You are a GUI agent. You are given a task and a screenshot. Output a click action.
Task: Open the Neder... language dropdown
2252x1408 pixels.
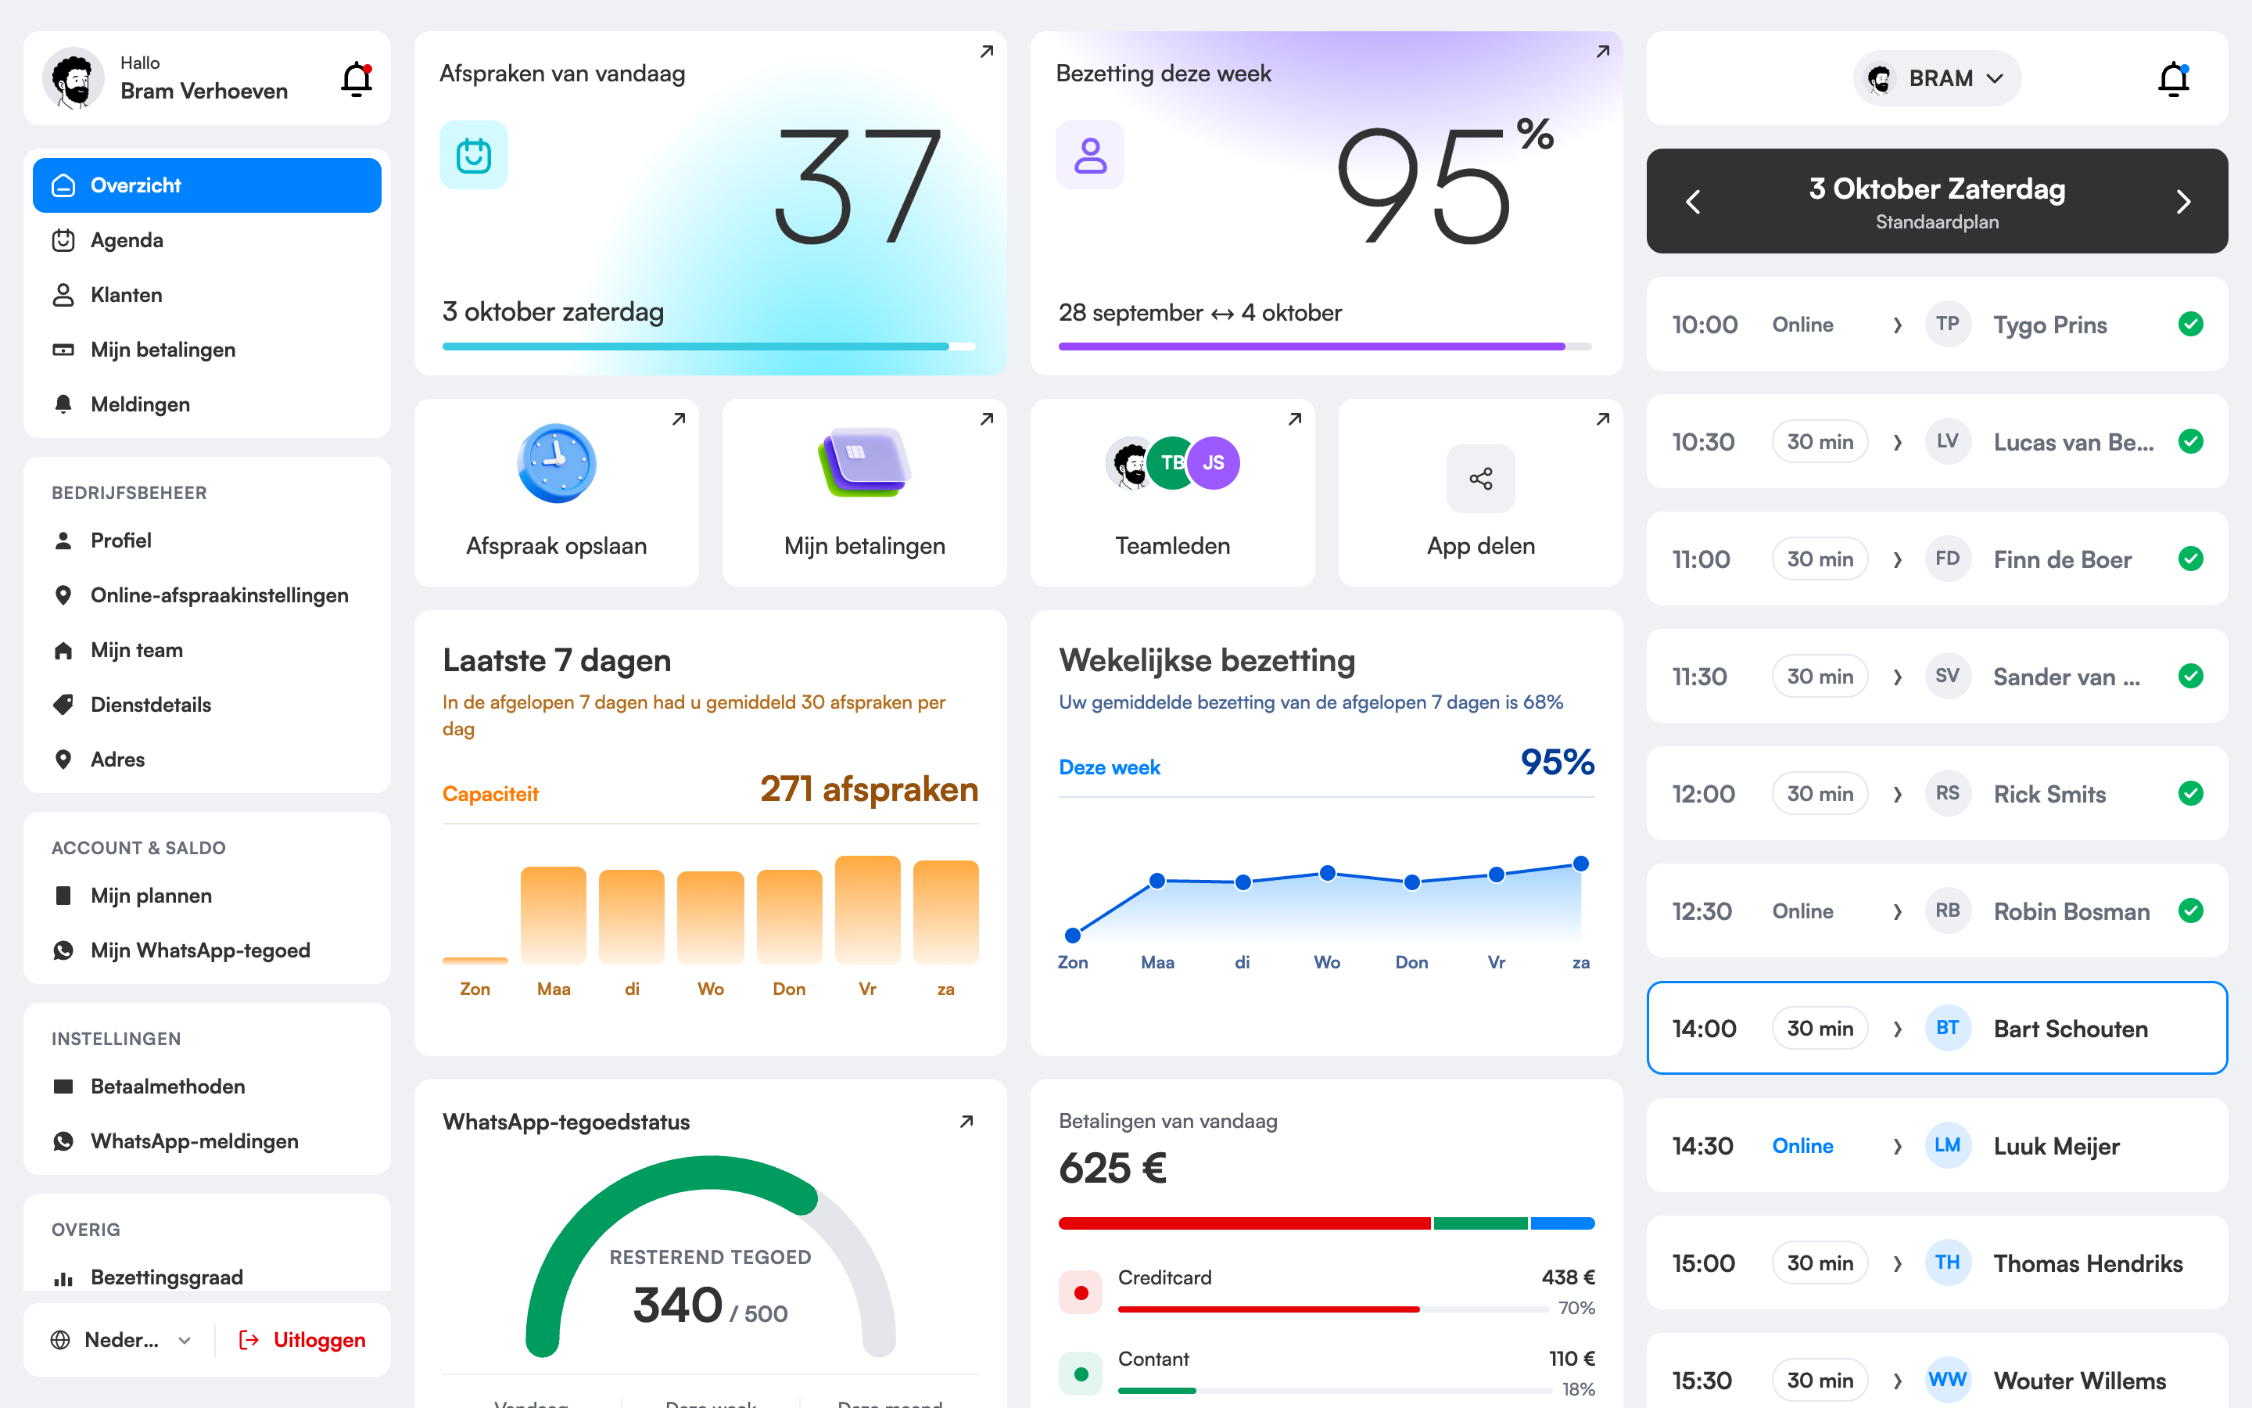pyautogui.click(x=122, y=1340)
